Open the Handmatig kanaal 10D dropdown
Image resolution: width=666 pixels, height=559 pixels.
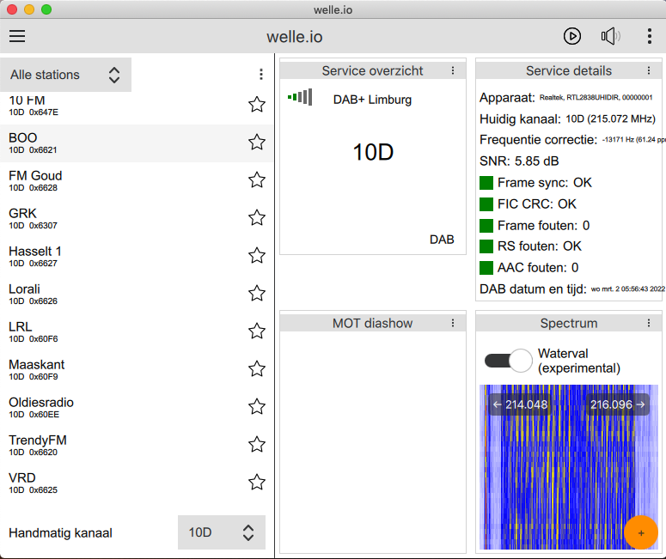point(222,532)
